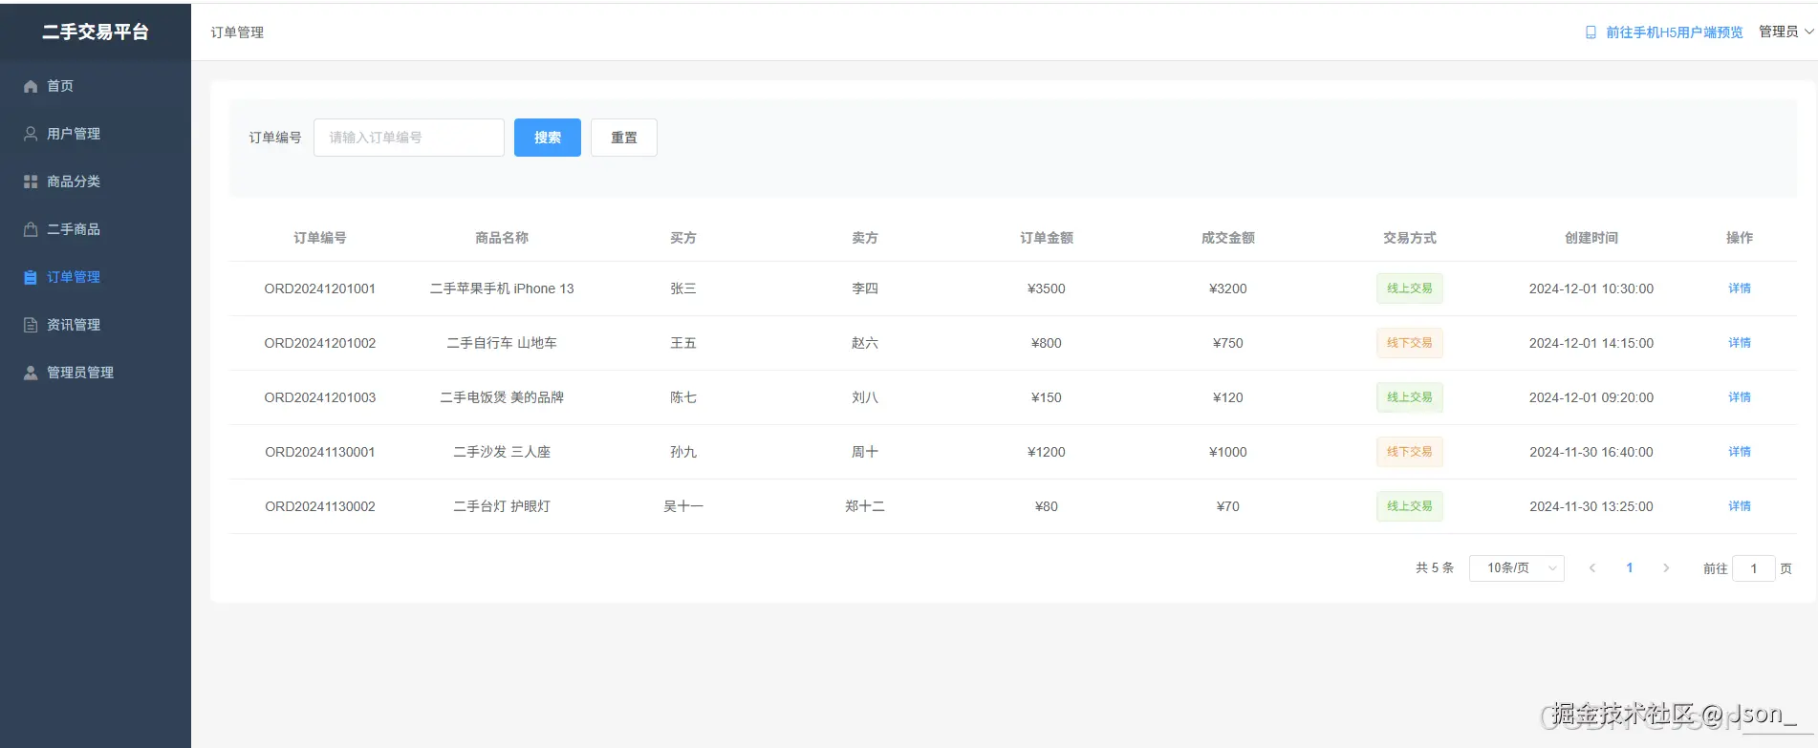Click product name 二手台灯 护眼灯
This screenshot has height=748, width=1818.
pyautogui.click(x=502, y=506)
